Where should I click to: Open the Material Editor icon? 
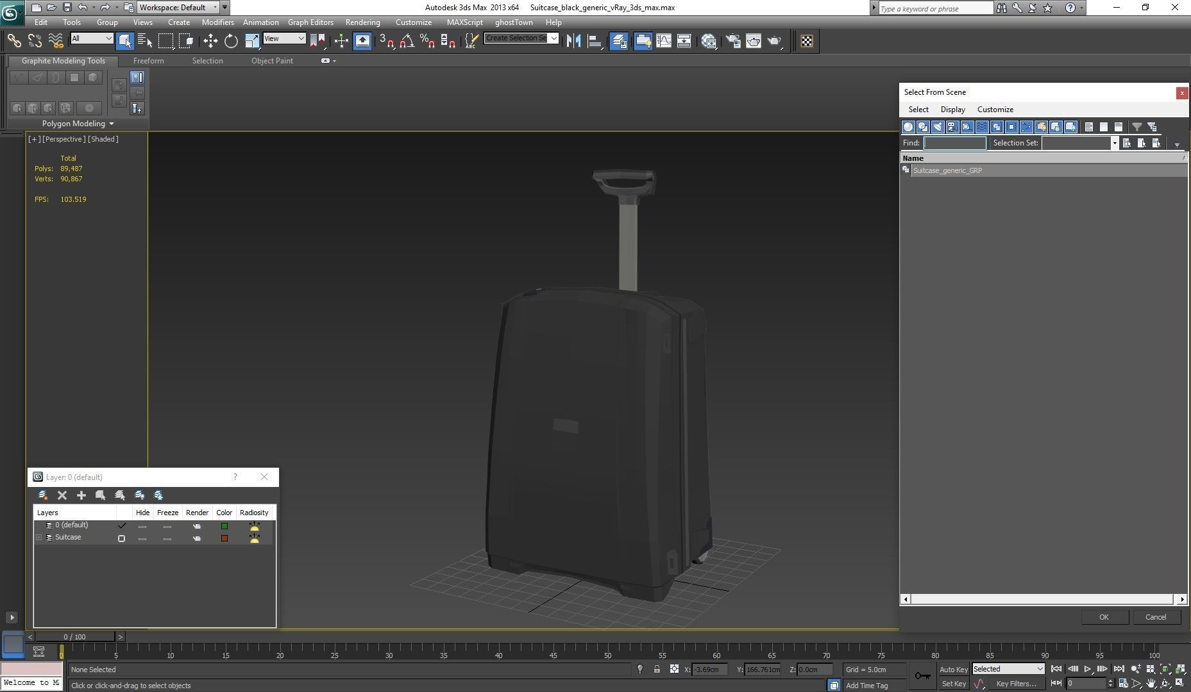709,41
